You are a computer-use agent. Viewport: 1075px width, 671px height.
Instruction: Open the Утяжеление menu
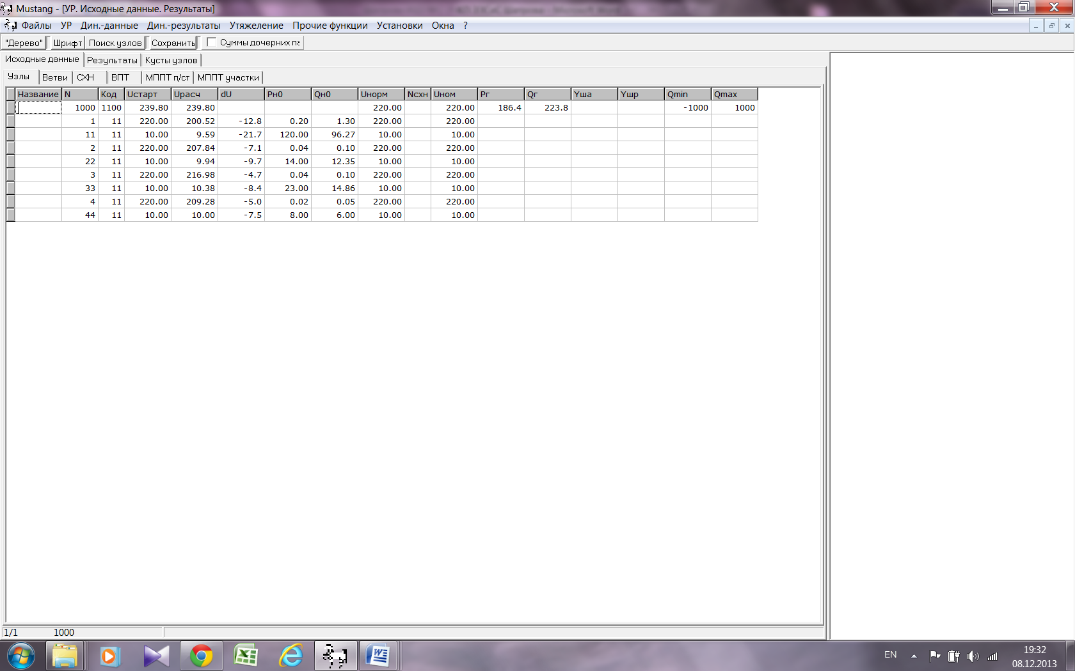pyautogui.click(x=256, y=26)
